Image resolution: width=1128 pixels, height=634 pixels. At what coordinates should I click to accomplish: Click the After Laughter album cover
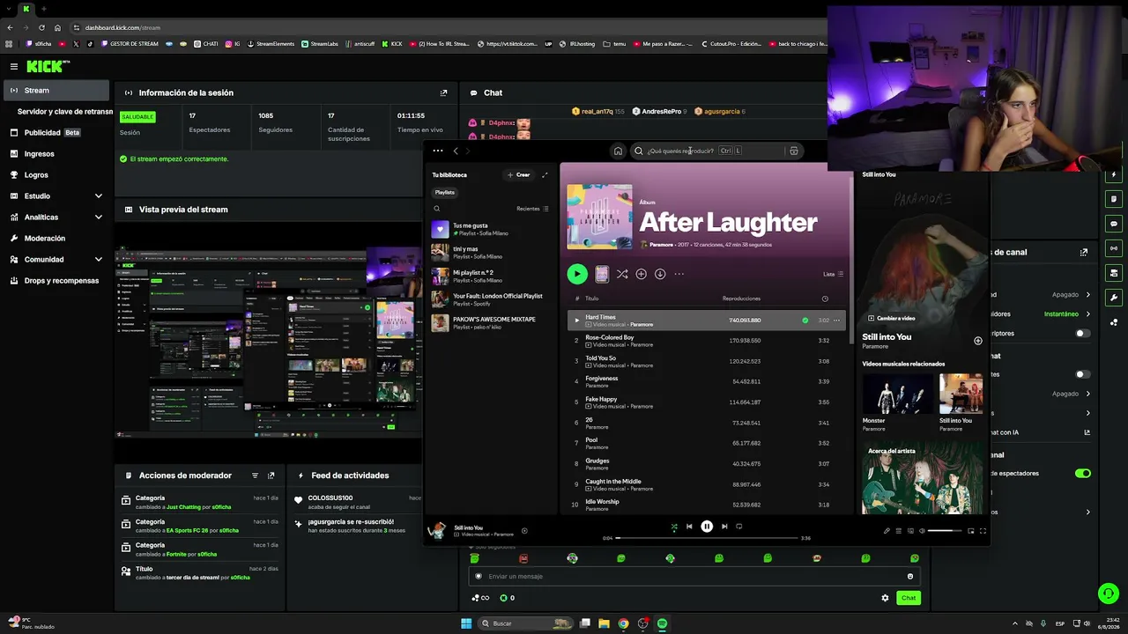coord(599,217)
